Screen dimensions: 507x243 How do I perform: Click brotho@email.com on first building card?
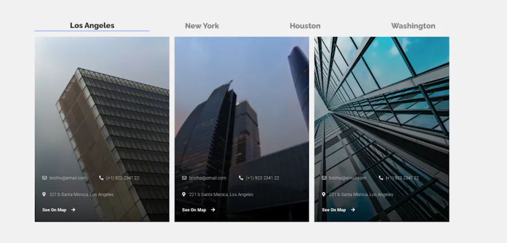(x=68, y=178)
